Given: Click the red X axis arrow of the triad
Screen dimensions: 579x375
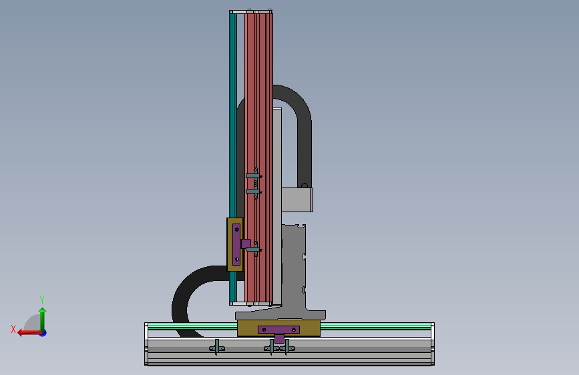Looking at the screenshot, I should point(29,333).
